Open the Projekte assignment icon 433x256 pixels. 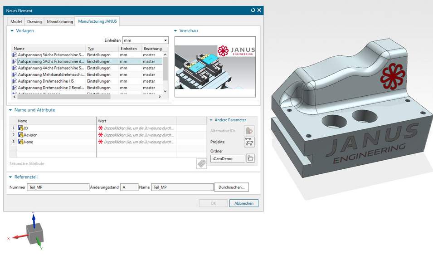pyautogui.click(x=249, y=142)
